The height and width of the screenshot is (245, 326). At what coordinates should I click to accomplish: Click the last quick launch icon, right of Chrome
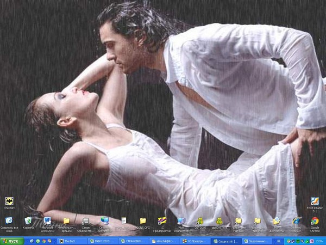[49, 241]
